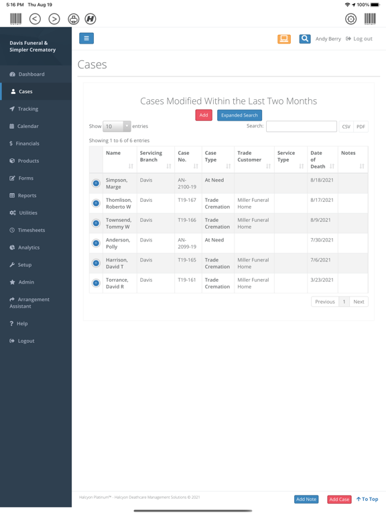Open Arrangement Assistant in the sidebar
The height and width of the screenshot is (515, 386).
click(x=36, y=303)
